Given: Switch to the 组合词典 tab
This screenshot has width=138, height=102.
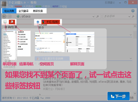Looking at the screenshot, I should coord(9,11).
